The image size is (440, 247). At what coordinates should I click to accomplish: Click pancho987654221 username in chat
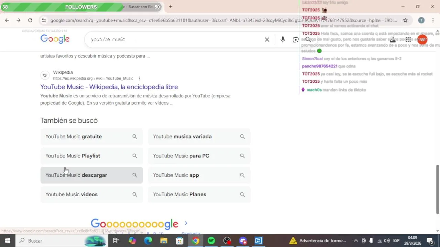[320, 66]
